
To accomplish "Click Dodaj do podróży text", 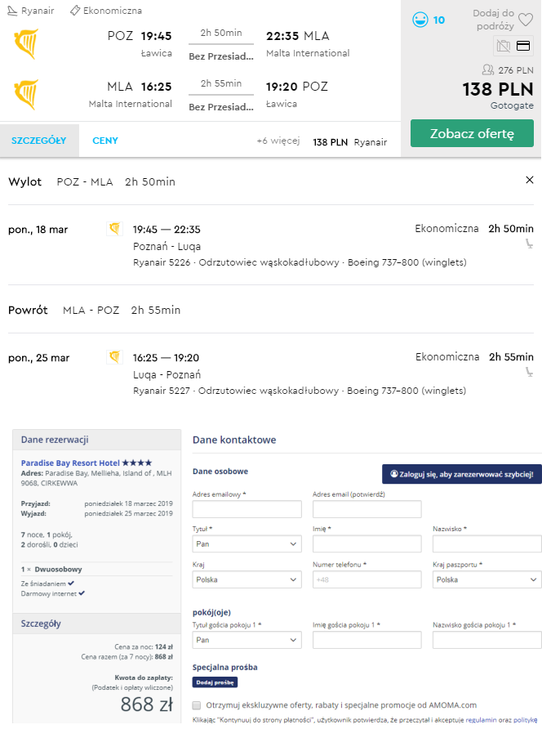I will [494, 20].
